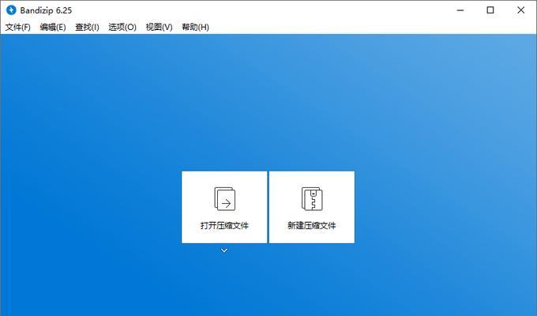This screenshot has width=537, height=316.
Task: Open the 帮助(H) menu
Action: (195, 27)
